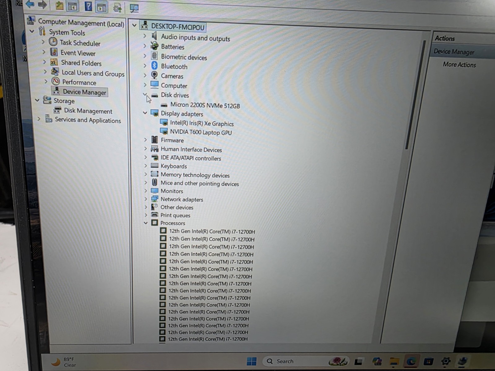Collapse DESKTOP-FMCIPOU root device node
Image resolution: width=495 pixels, height=371 pixels.
134,25
